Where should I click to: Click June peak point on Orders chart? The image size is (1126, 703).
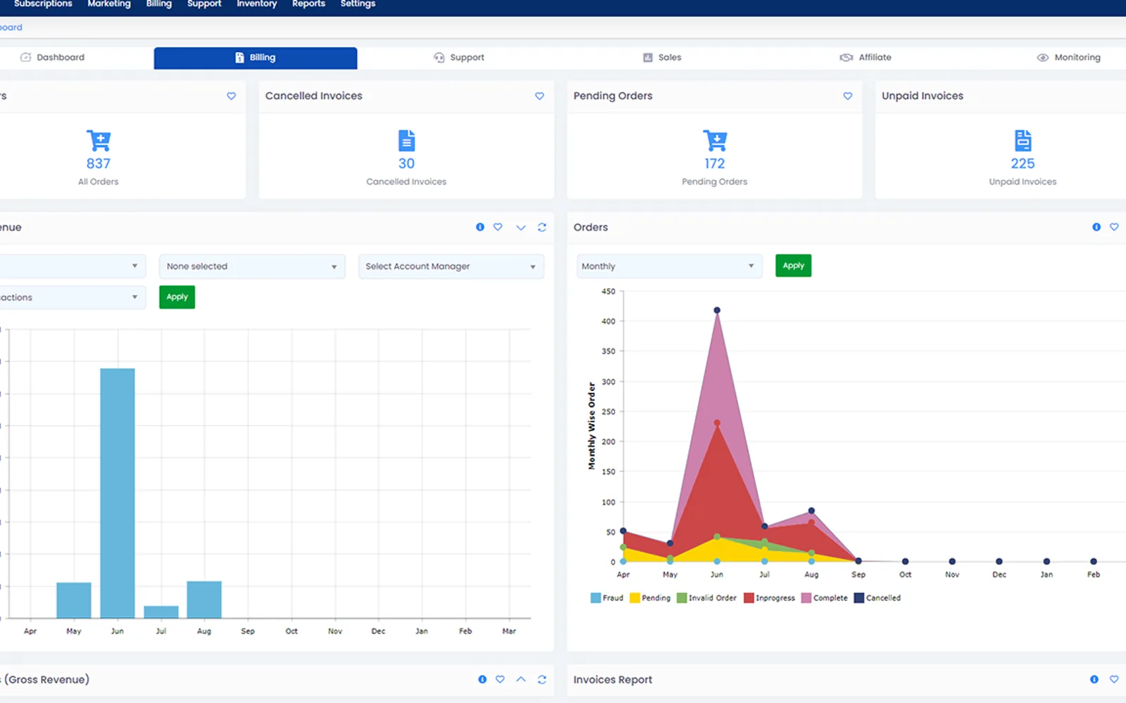pos(717,310)
